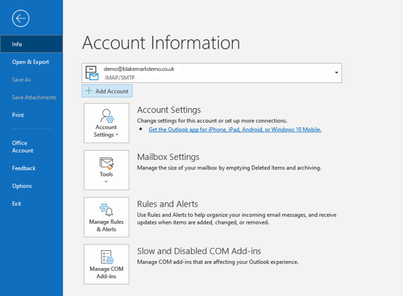The height and width of the screenshot is (296, 403).
Task: Click the Manage COM Add-ins button
Action: (x=106, y=265)
